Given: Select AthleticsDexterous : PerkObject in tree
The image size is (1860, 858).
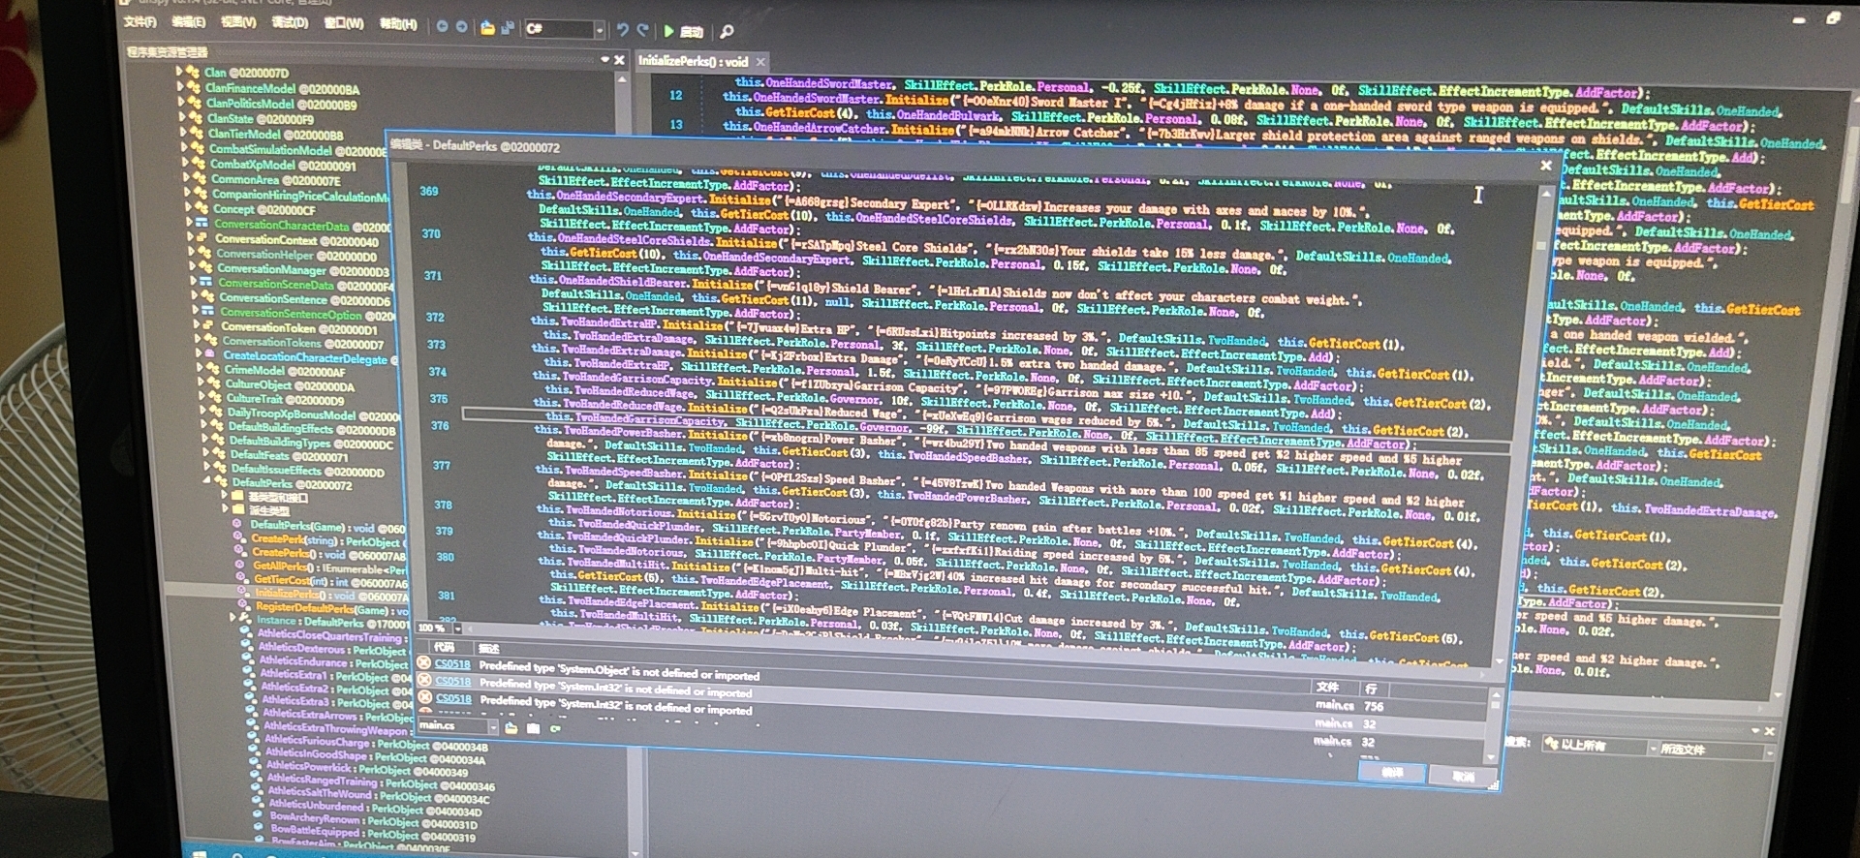Looking at the screenshot, I should [x=332, y=649].
